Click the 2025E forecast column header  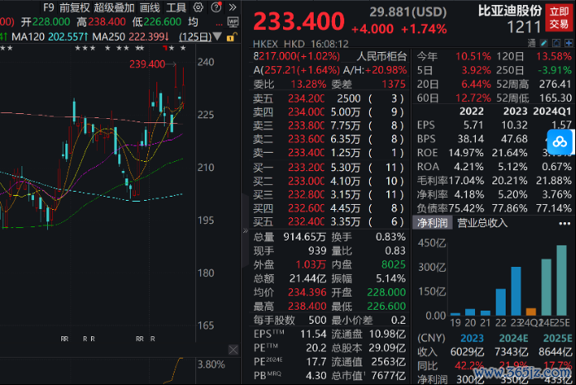coord(558,338)
